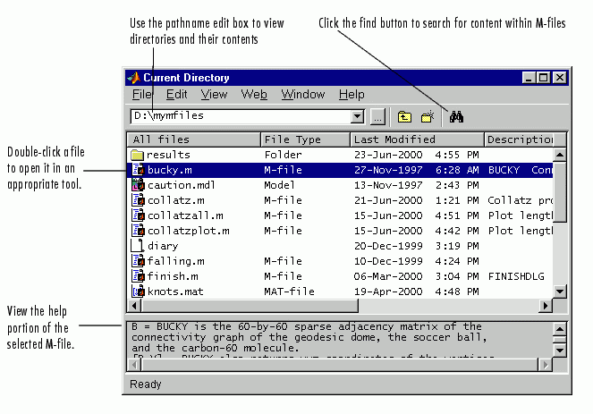The width and height of the screenshot is (593, 414).
Task: Click the browse for folder ellipsis button
Action: [x=377, y=116]
